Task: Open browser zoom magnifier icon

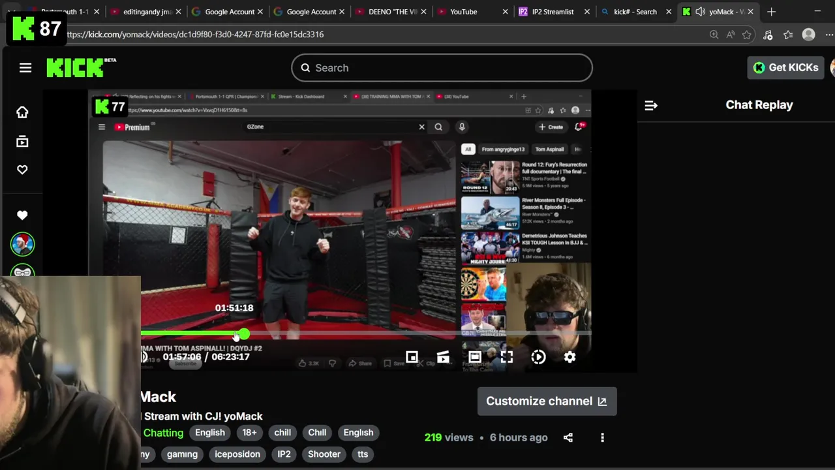Action: 714,35
